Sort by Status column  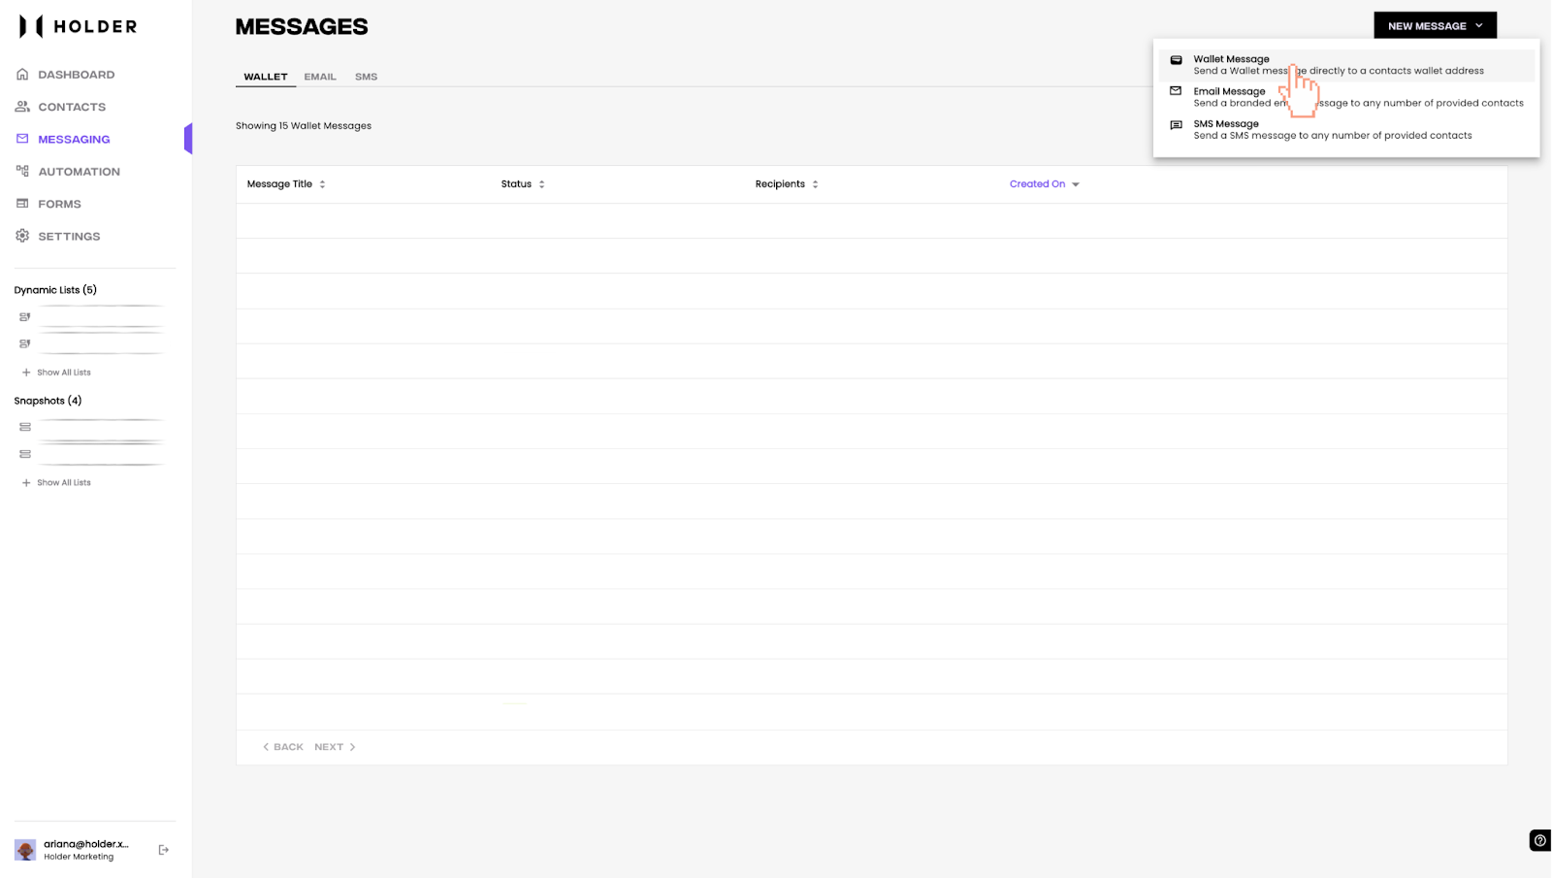[523, 184]
